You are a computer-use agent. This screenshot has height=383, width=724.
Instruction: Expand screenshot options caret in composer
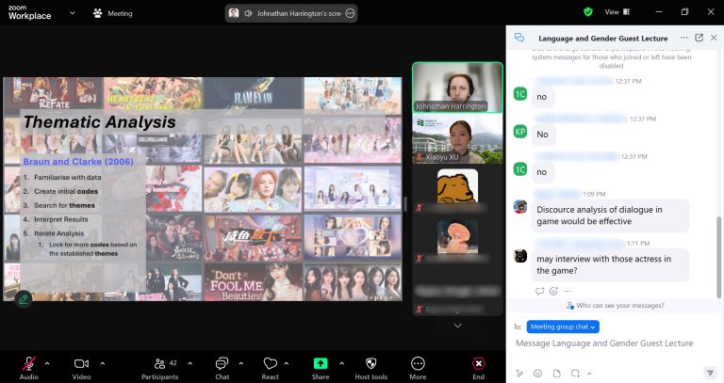588,374
